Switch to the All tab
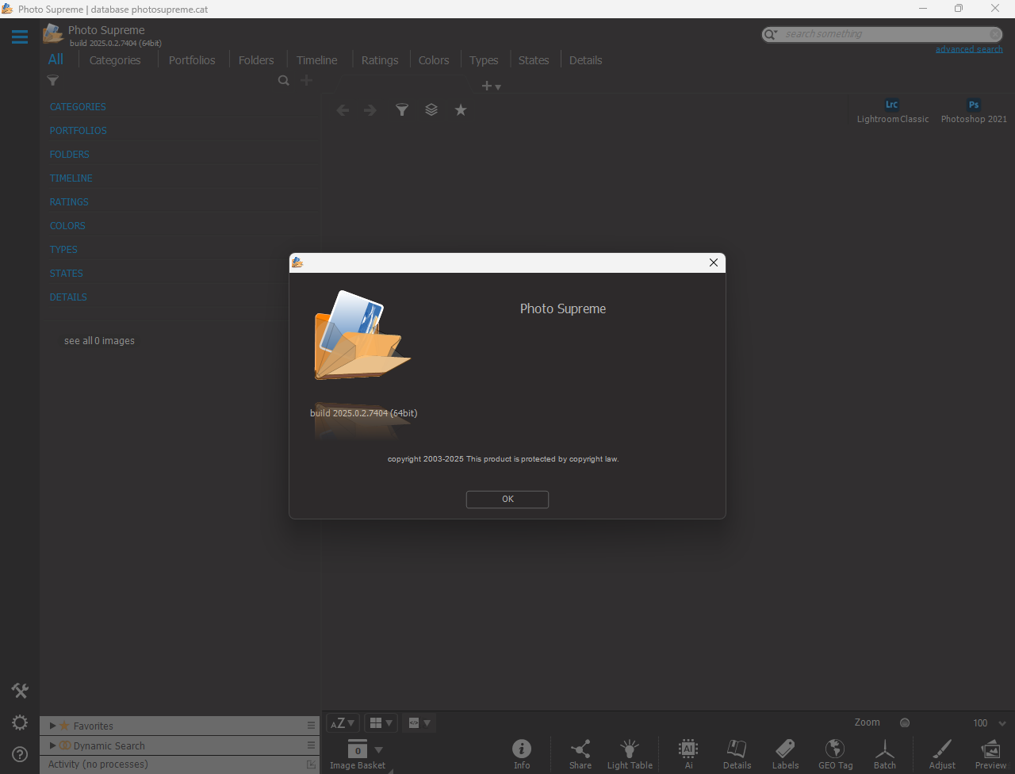Viewport: 1015px width, 774px height. [56, 59]
